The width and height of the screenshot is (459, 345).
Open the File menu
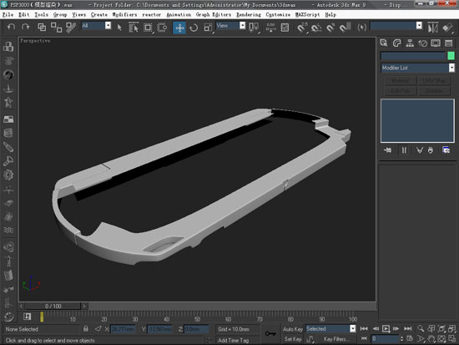(8, 14)
